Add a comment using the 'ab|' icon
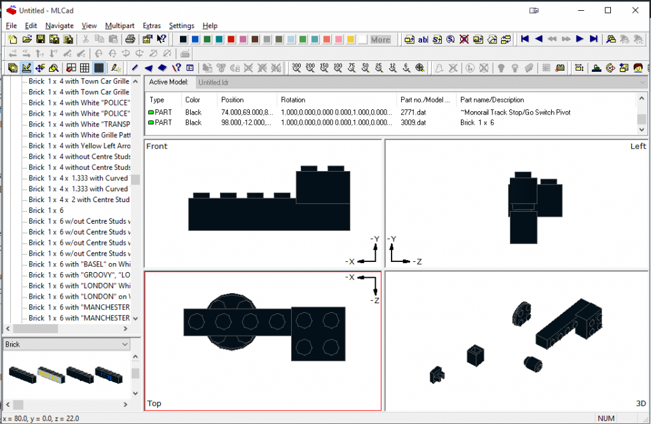This screenshot has height=424, width=651. tap(423, 39)
